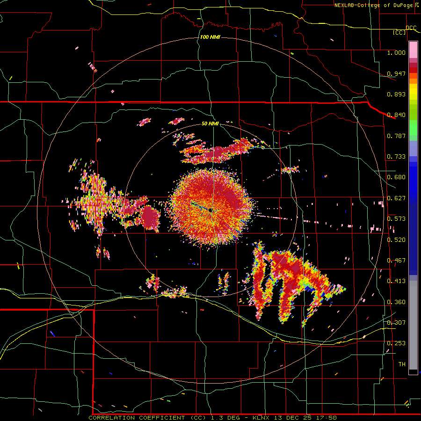Screen dimensions: 421x421
Task: Click the gray bottom section of the color bar
Action: 413,325
